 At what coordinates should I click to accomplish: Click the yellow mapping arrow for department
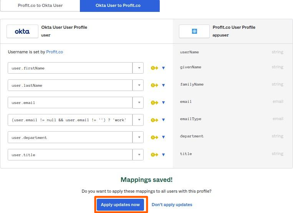click(x=154, y=137)
